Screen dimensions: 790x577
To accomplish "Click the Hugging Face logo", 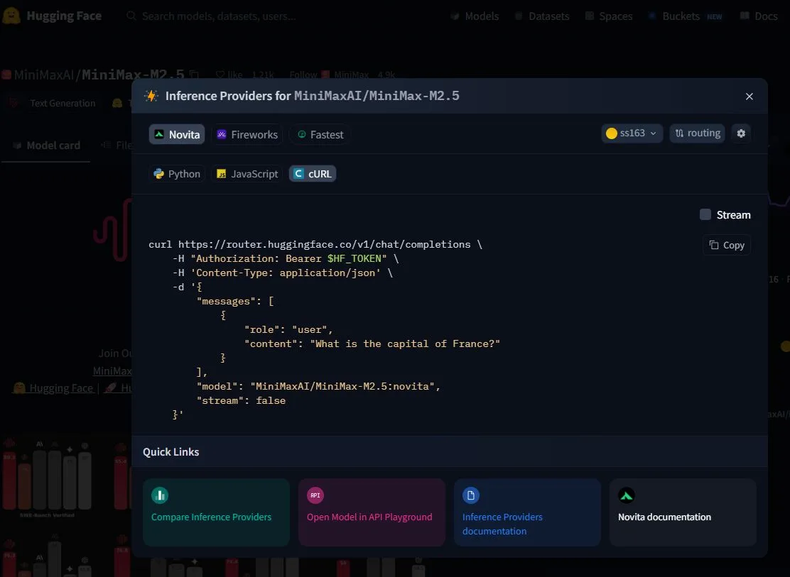I will (11, 16).
